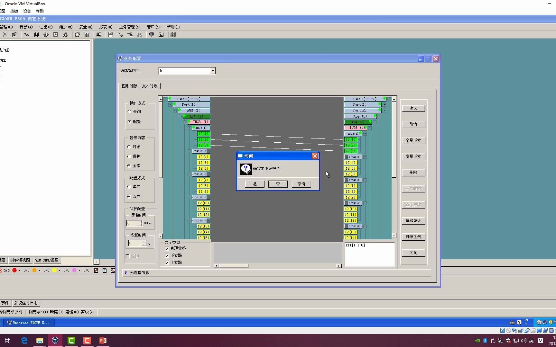
Task: Expand right-side Port(1) plus node
Action: coord(384,105)
